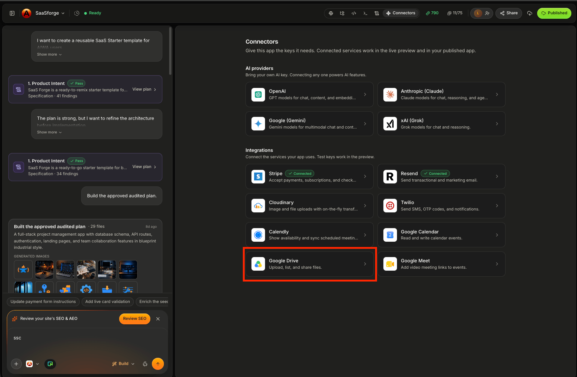Open the file tree view icon
Viewport: 577px width, 377px height.
pos(342,13)
